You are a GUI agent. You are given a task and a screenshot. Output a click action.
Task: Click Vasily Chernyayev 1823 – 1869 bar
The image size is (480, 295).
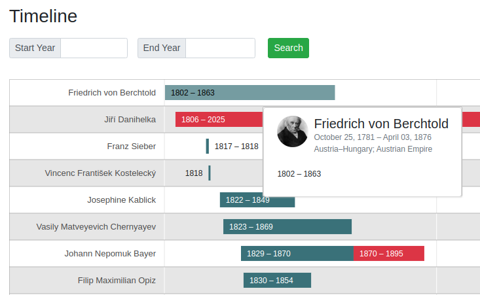[x=287, y=227]
